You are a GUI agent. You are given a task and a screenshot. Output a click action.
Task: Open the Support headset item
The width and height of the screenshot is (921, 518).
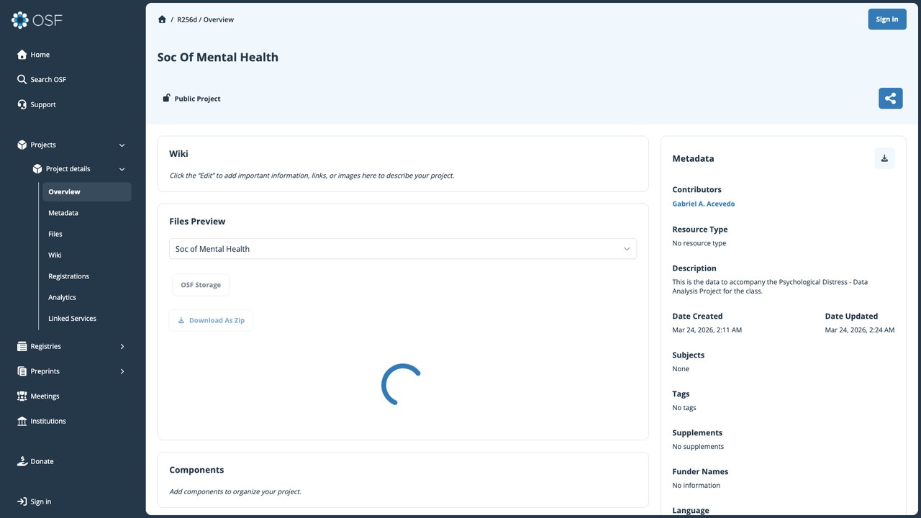pyautogui.click(x=37, y=104)
